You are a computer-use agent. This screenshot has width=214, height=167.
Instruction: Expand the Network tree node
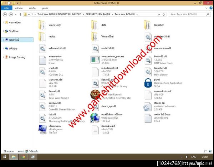[x=4, y=48]
